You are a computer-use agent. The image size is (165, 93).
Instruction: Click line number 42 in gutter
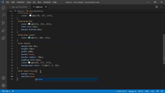12,71
